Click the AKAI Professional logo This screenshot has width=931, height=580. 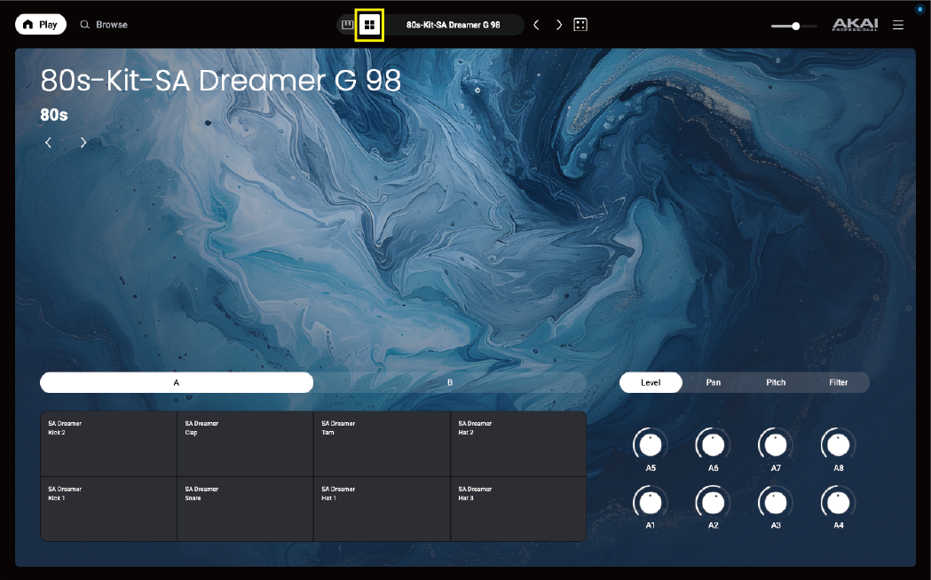coord(855,25)
